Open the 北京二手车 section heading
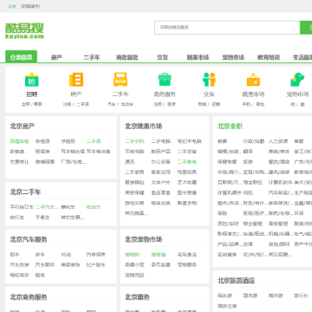This screenshot has width=312, height=312. (26, 192)
